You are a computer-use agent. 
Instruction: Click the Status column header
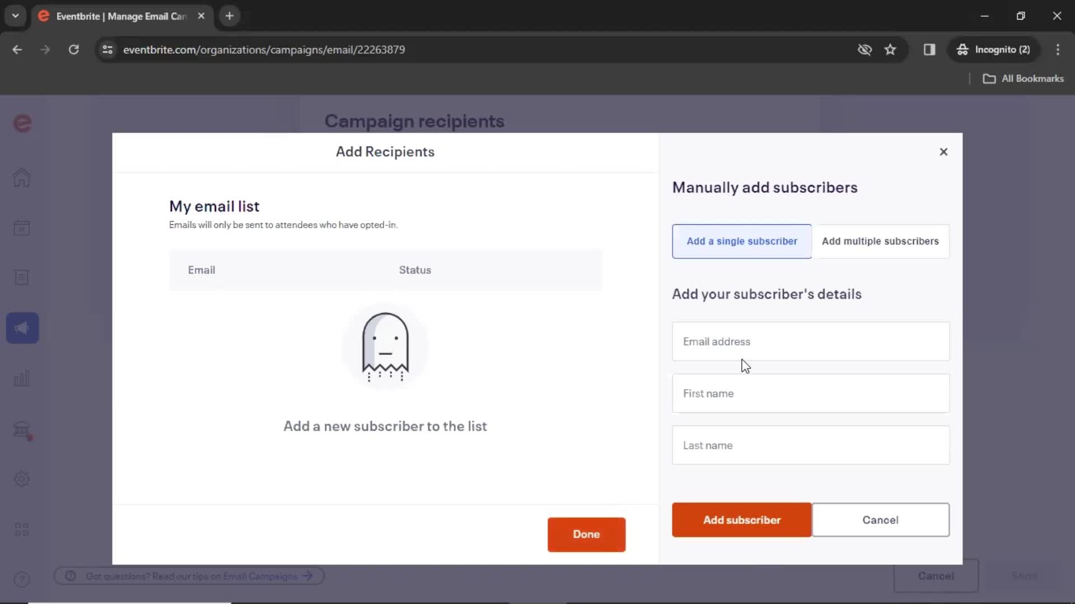415,270
